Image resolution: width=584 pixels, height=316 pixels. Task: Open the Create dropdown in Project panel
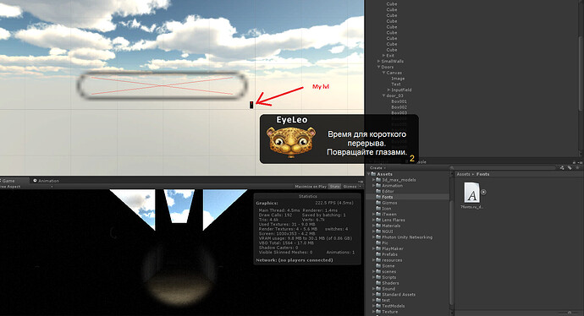(377, 168)
